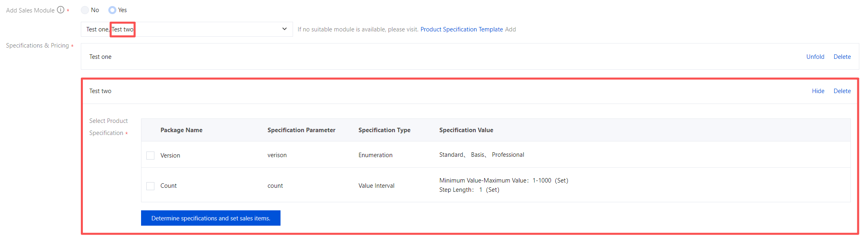Click the info icon beside Add Sales Module
This screenshot has height=247, width=867.
(x=61, y=10)
